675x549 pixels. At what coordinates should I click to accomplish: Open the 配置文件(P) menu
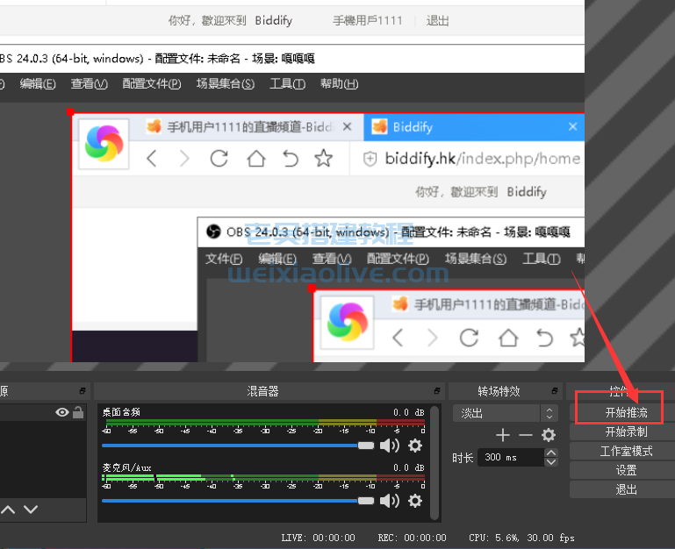coord(152,83)
